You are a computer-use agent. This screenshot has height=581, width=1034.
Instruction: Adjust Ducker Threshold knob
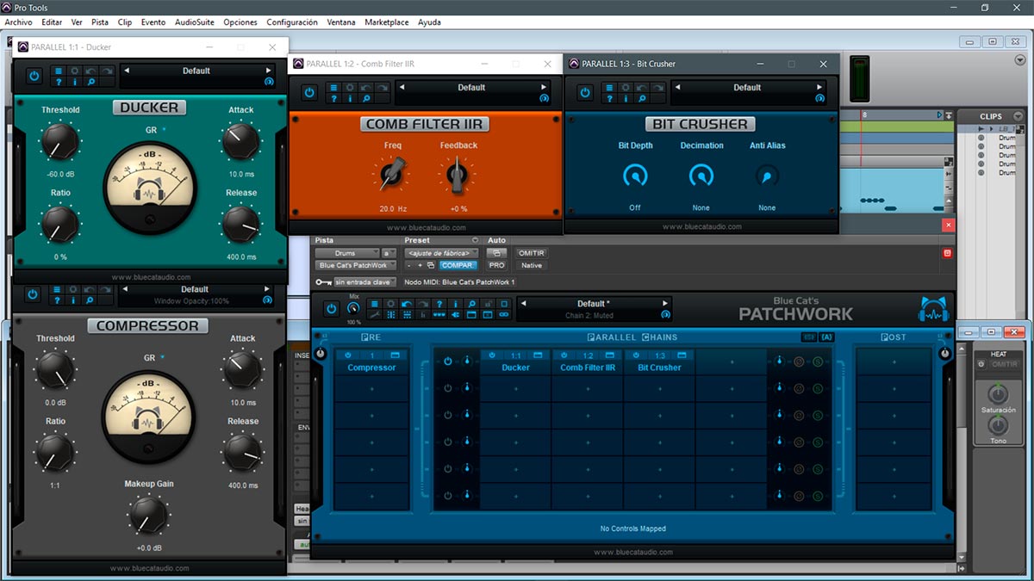tap(59, 140)
